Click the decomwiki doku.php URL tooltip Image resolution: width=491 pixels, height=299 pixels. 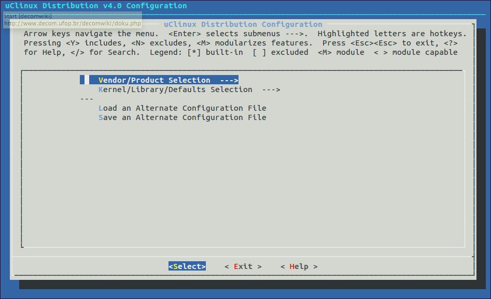(x=73, y=20)
